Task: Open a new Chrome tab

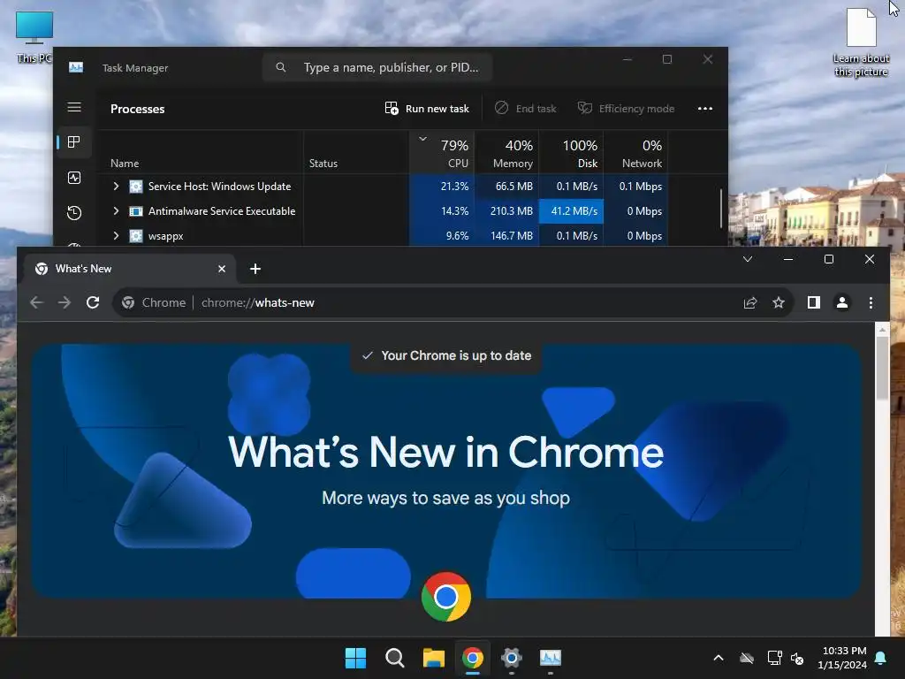Action: (x=255, y=269)
